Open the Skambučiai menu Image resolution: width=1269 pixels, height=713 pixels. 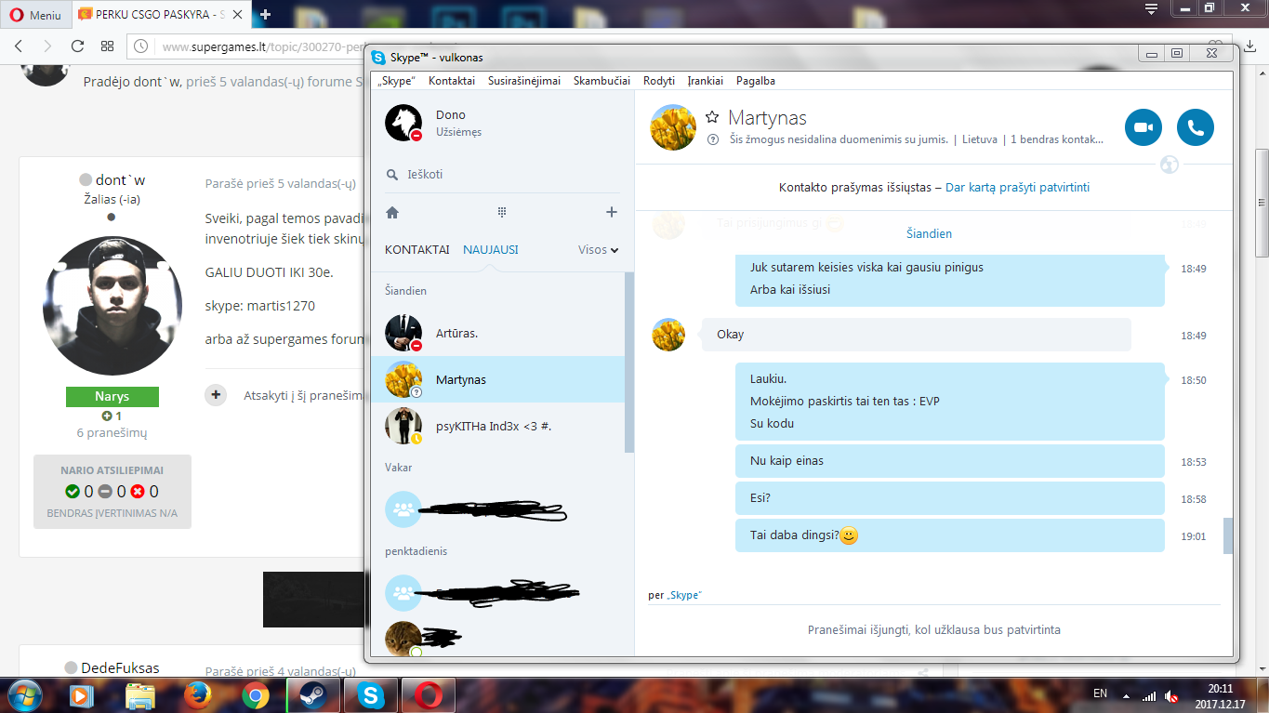[x=601, y=81]
